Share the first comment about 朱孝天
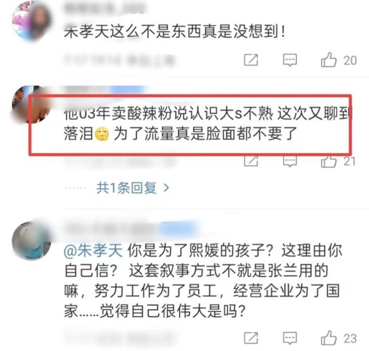This screenshot has width=369, height=351. click(251, 60)
